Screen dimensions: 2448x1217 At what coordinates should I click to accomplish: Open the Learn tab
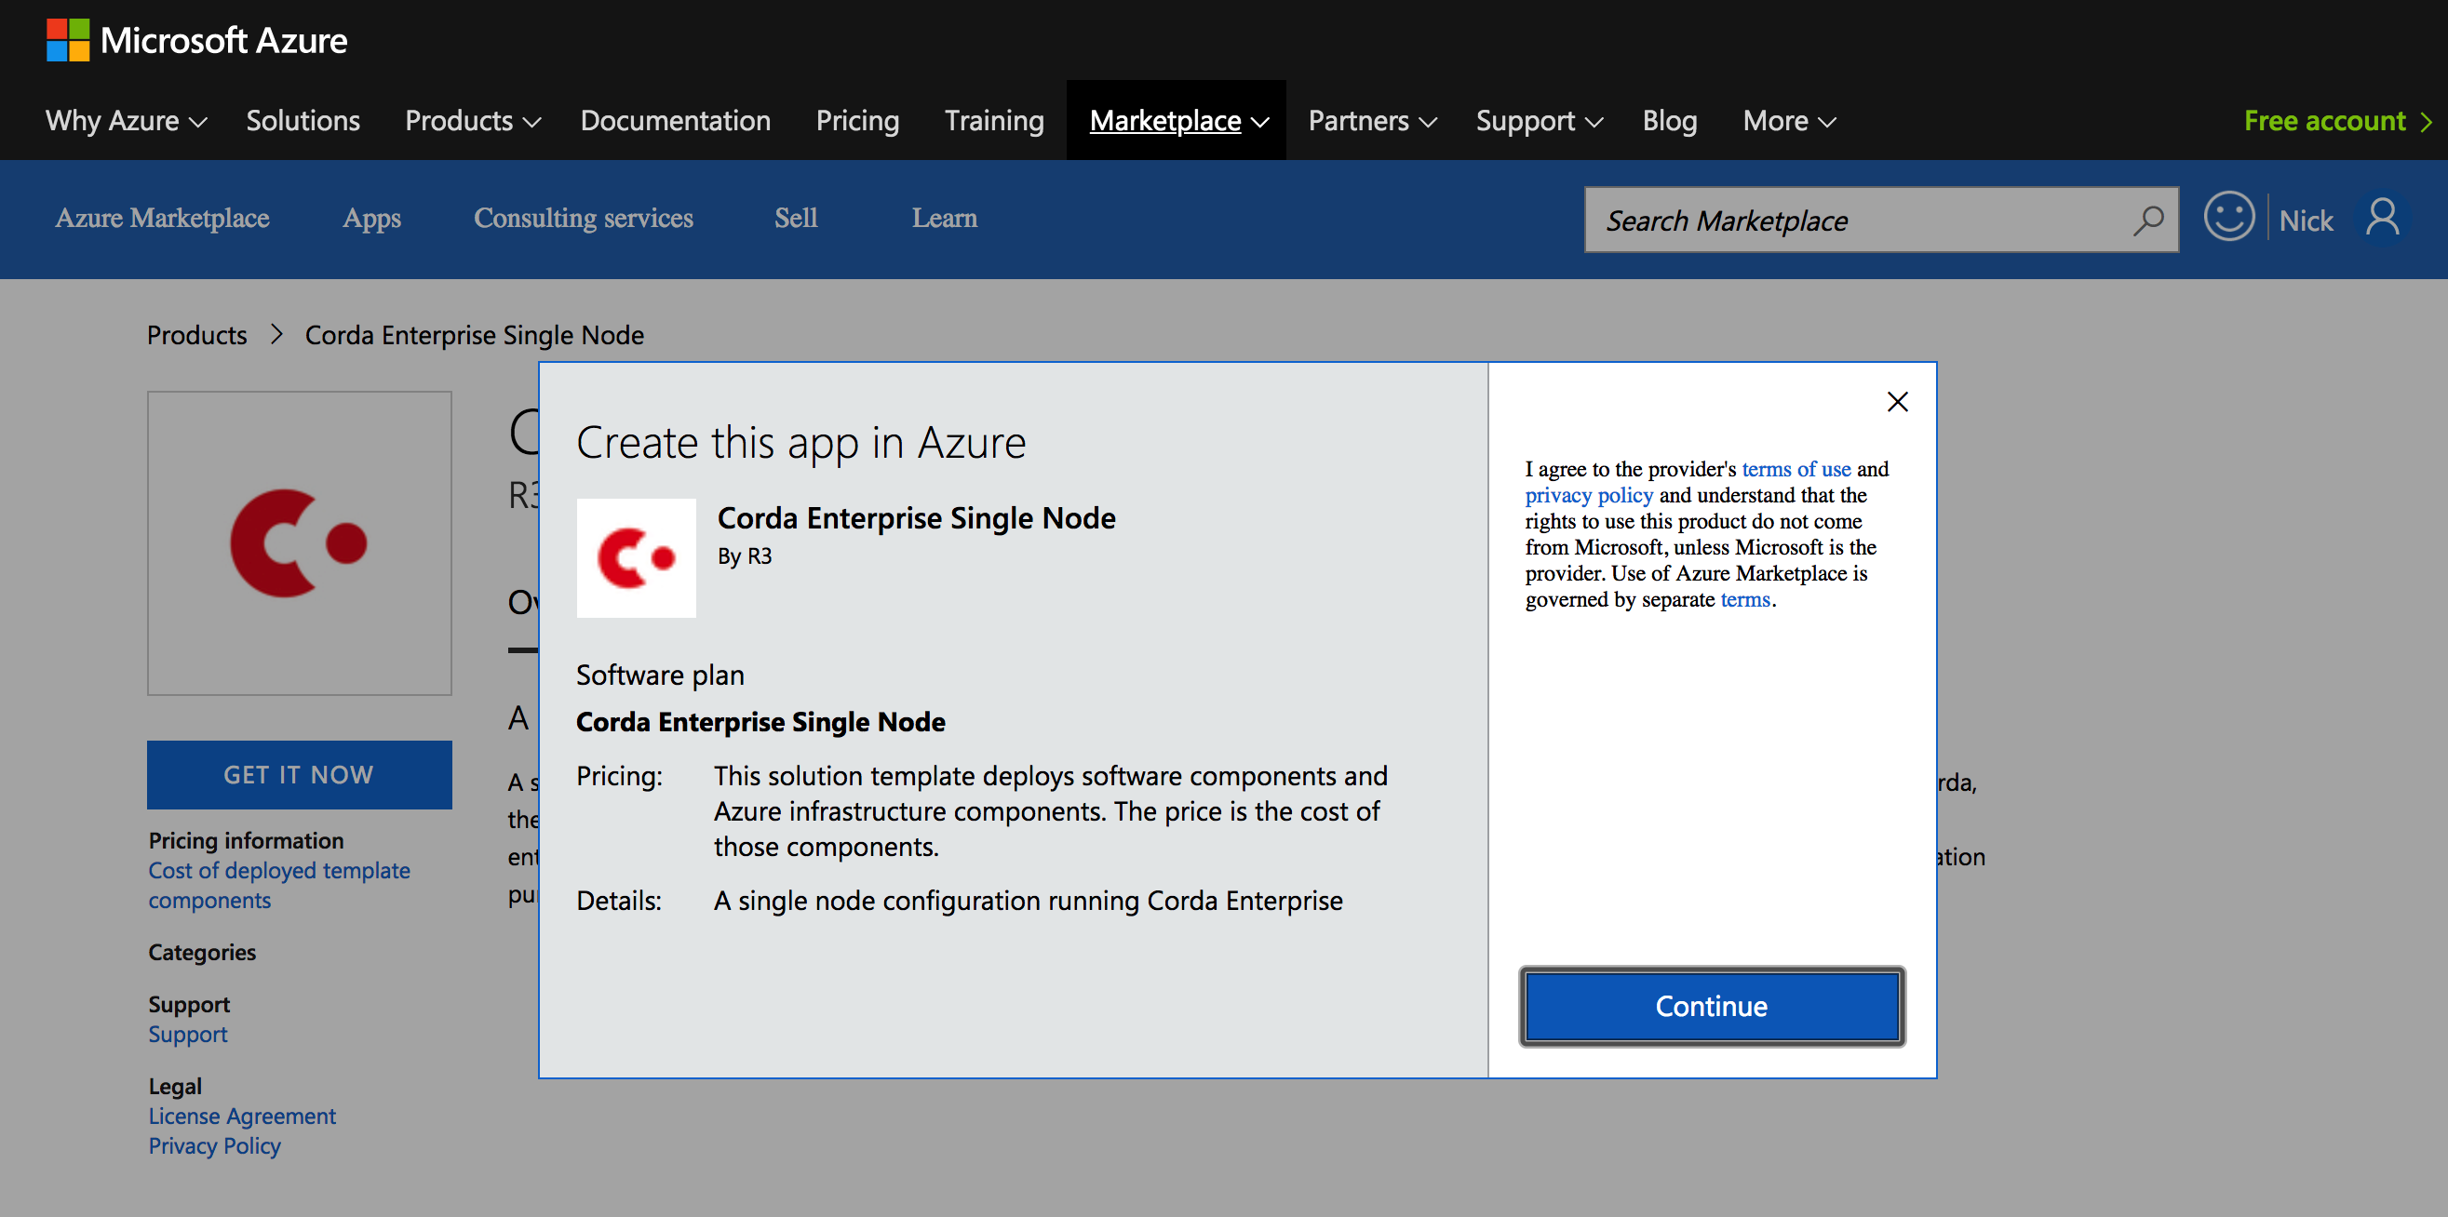944,218
